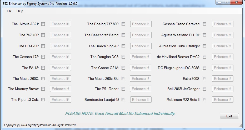The image size is (245, 130).
Task: Tick the Bell 206B JetRanger checkbox
Action: pos(204,89)
